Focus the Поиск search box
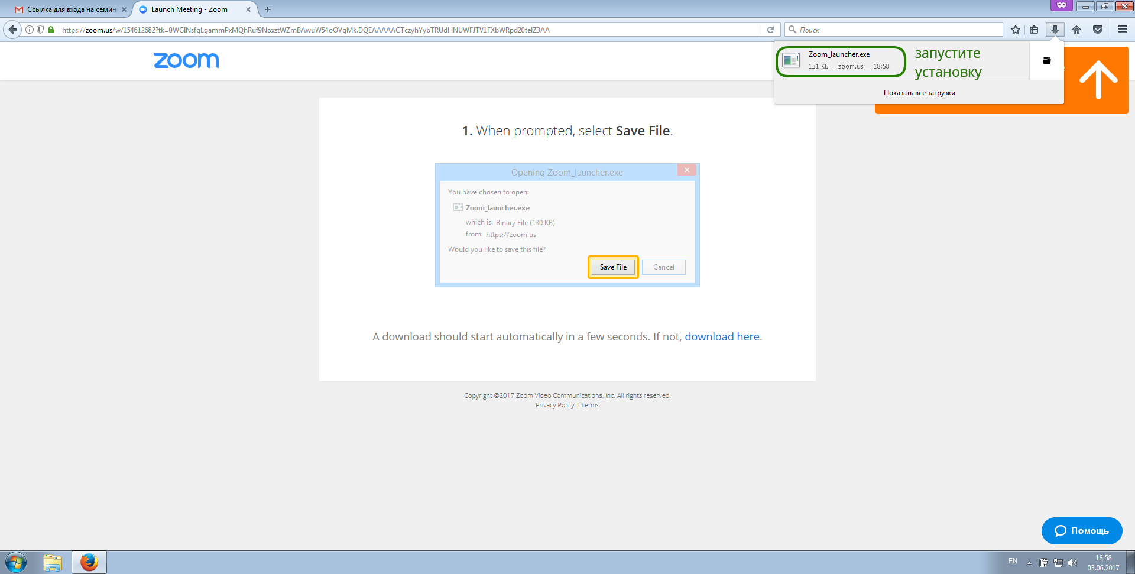1135x574 pixels. [894, 30]
